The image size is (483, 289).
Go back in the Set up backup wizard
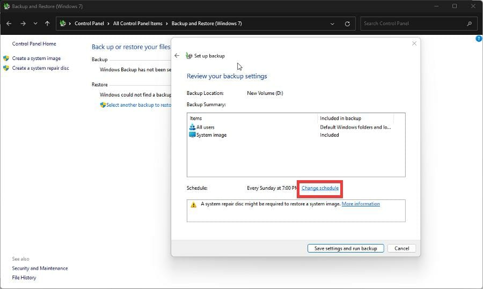click(x=177, y=56)
